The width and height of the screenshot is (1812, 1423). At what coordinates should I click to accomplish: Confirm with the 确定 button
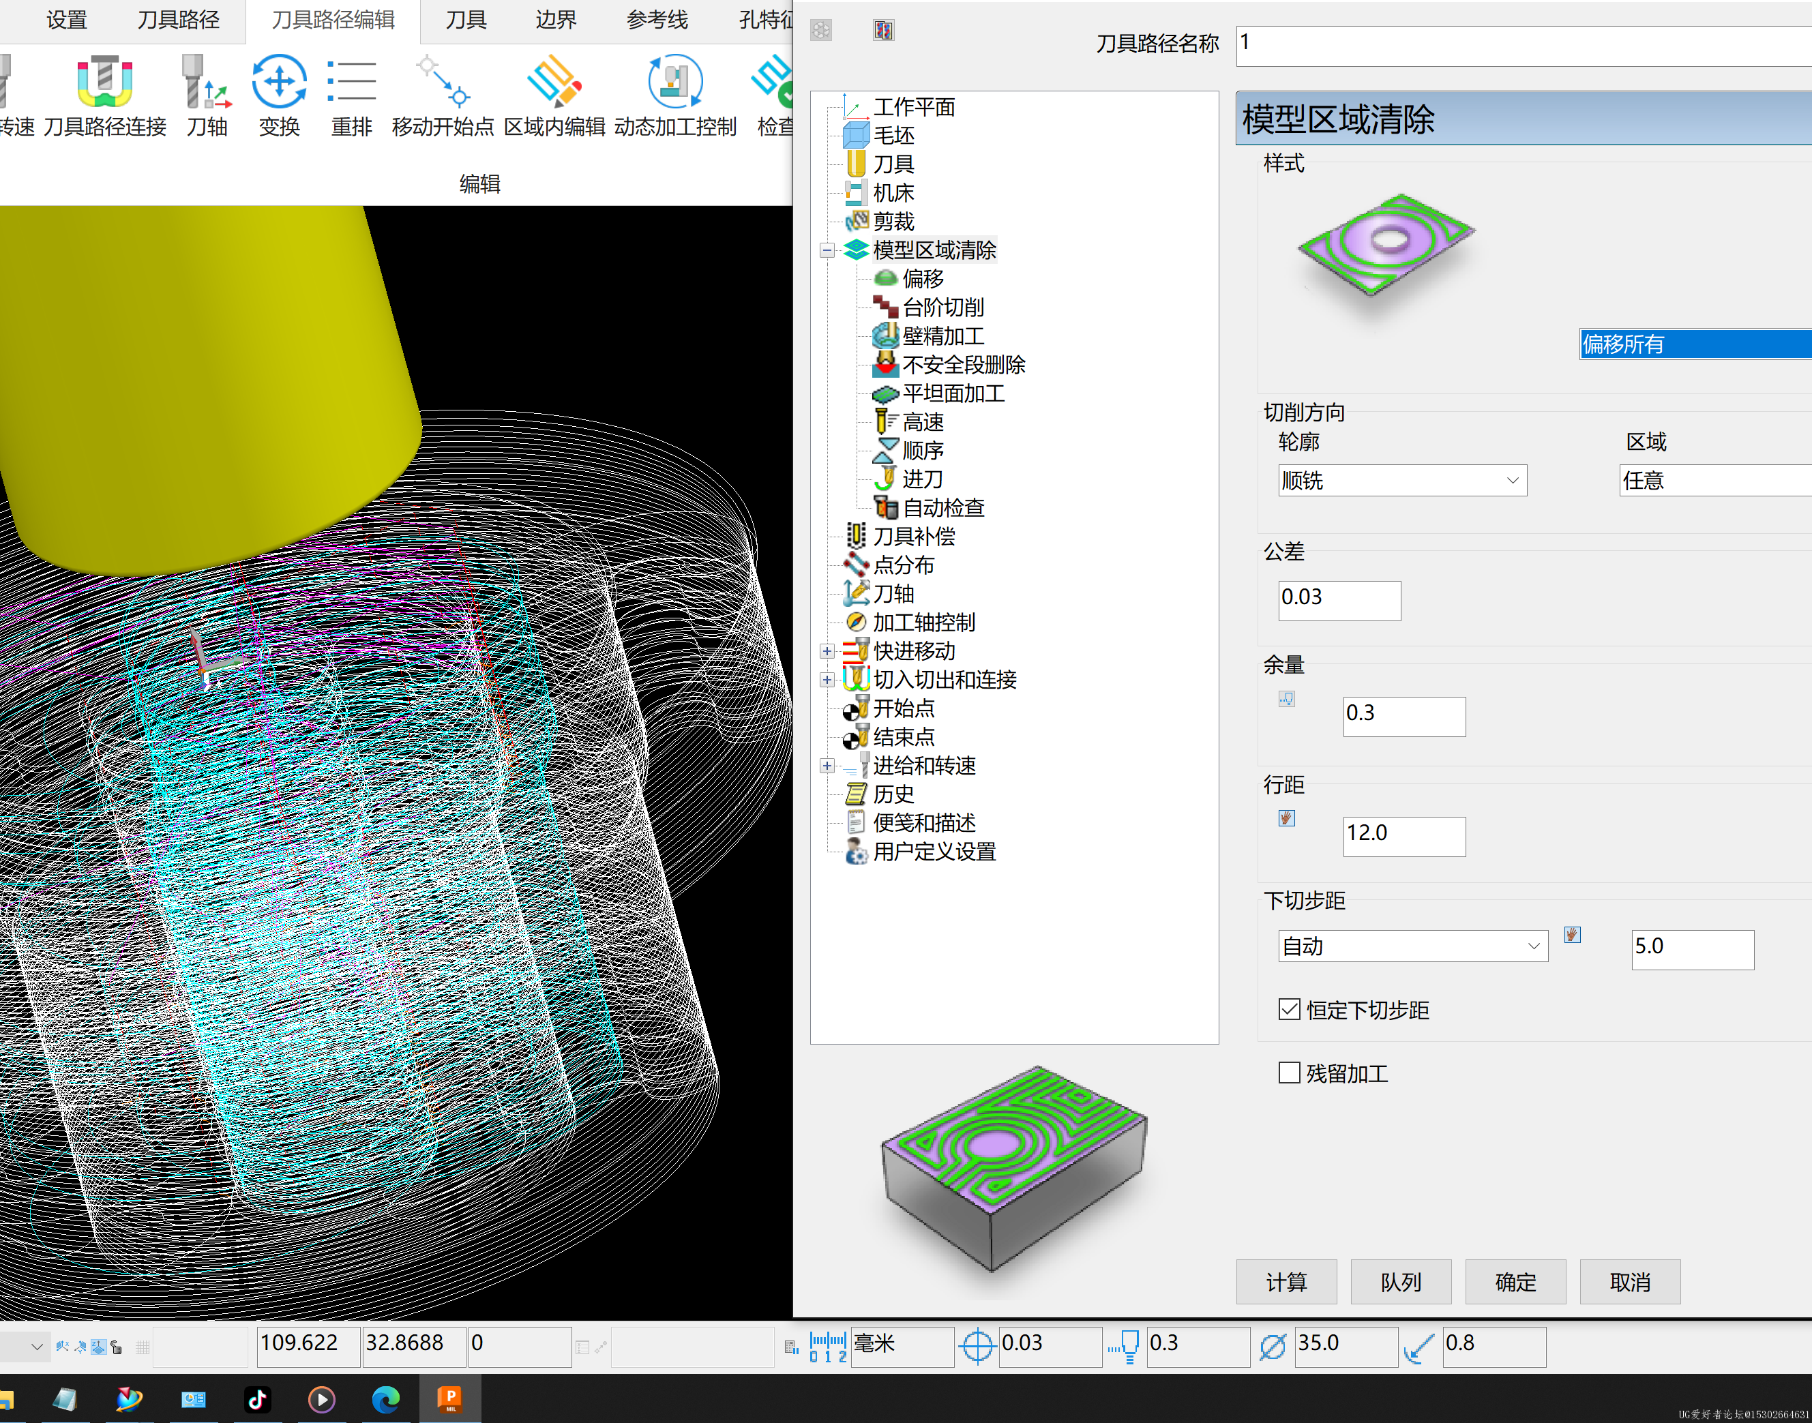tap(1515, 1281)
